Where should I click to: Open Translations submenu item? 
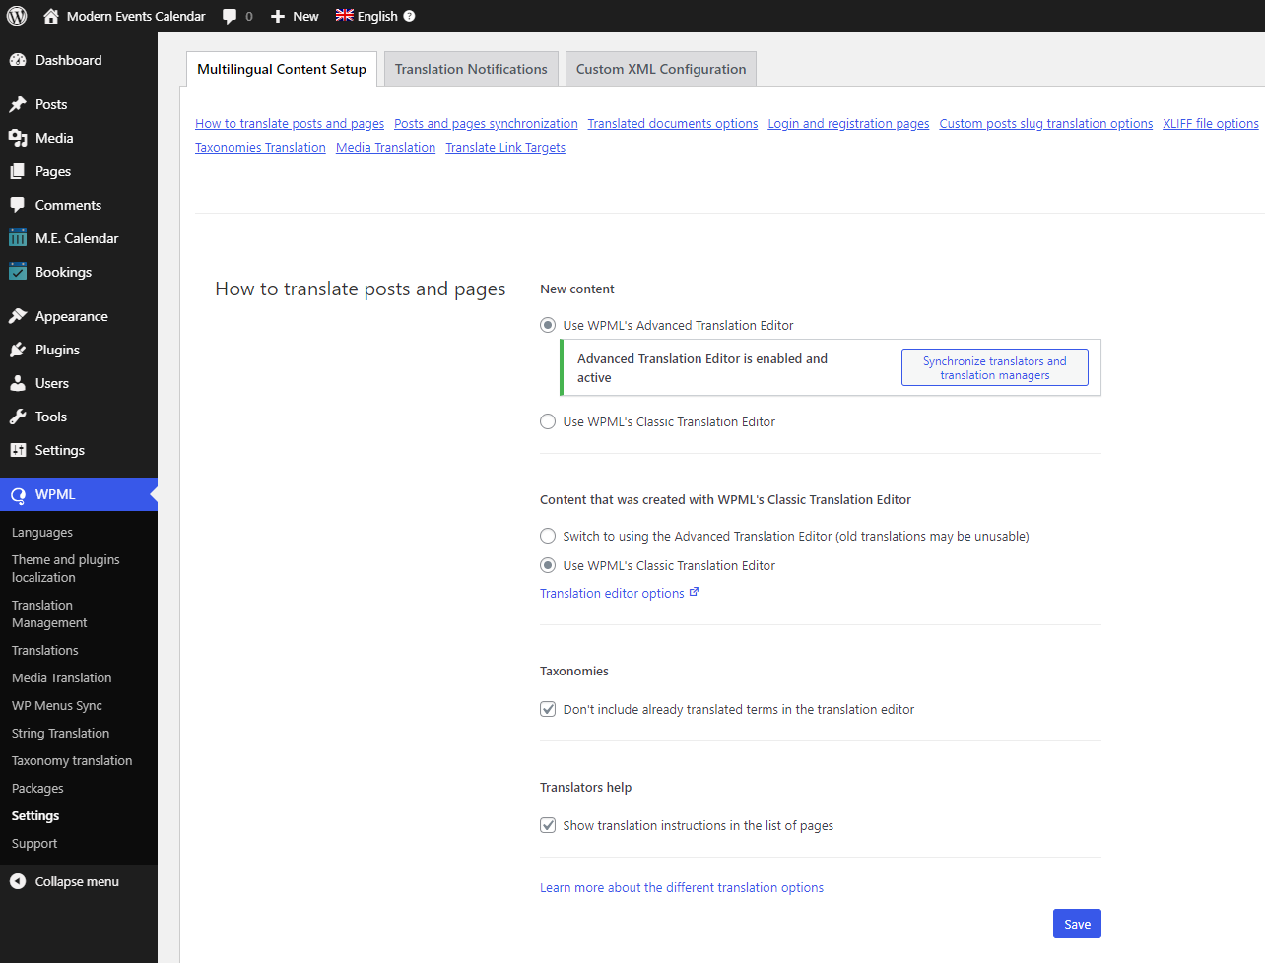(45, 651)
